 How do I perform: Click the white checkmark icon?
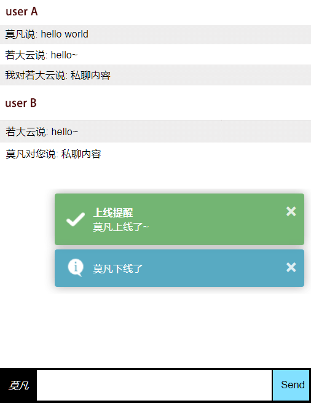76,219
